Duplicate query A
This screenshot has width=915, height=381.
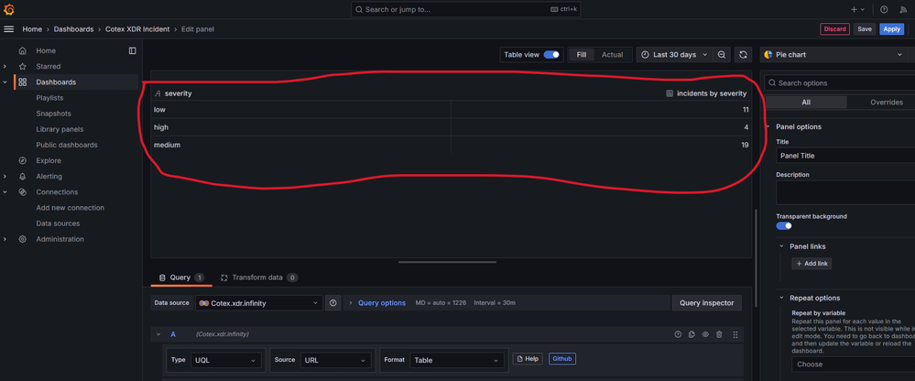click(692, 334)
